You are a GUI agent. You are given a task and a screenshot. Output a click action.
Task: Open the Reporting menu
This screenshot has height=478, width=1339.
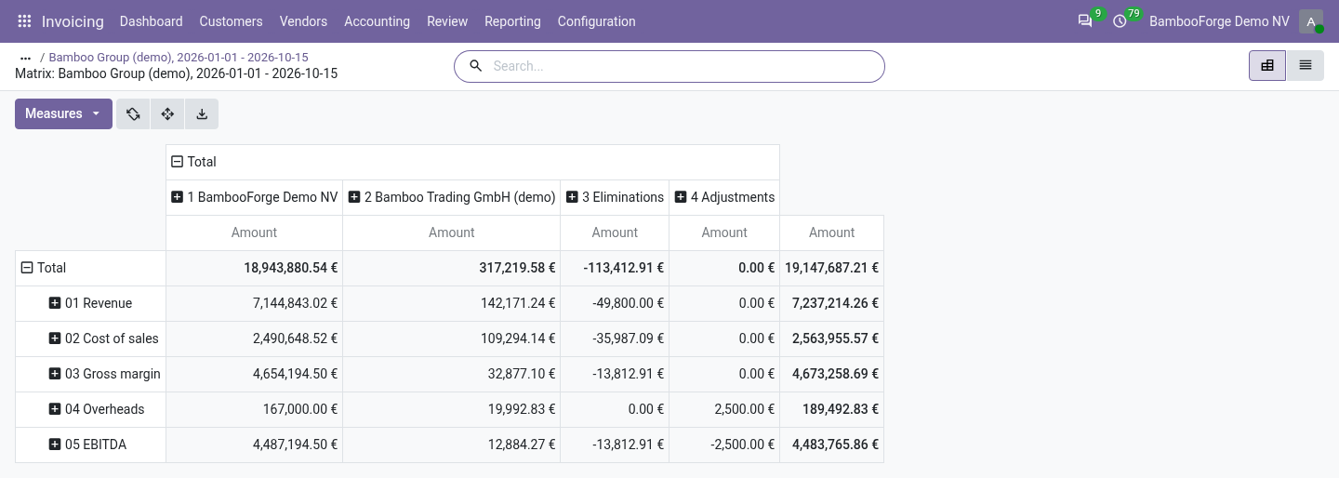512,20
